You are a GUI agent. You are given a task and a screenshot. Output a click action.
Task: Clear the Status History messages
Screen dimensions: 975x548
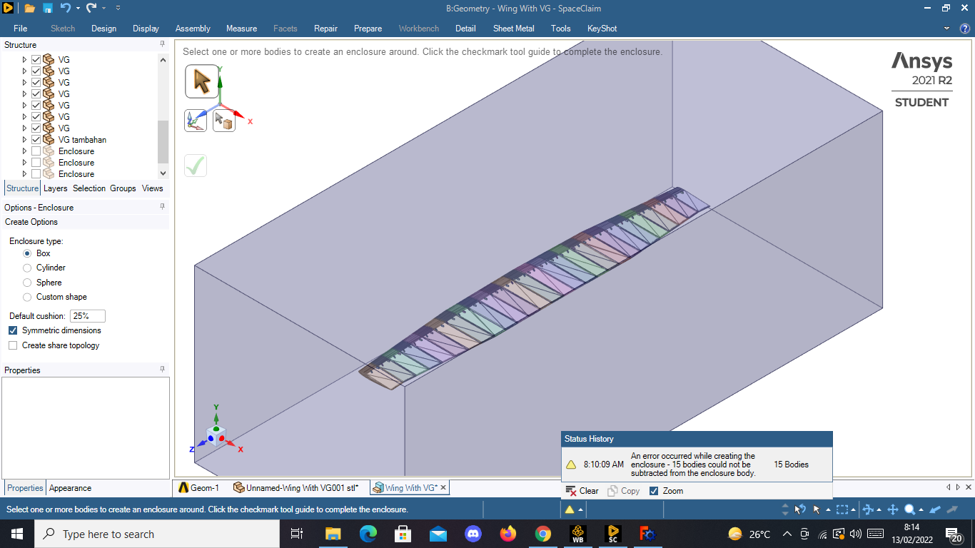coord(582,491)
